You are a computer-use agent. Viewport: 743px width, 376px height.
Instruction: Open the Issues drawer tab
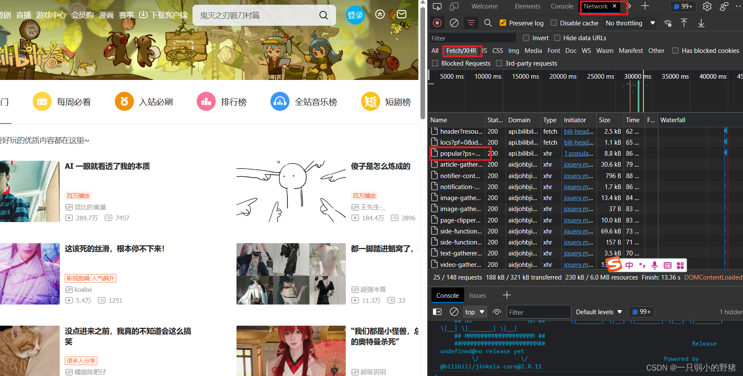coord(478,295)
